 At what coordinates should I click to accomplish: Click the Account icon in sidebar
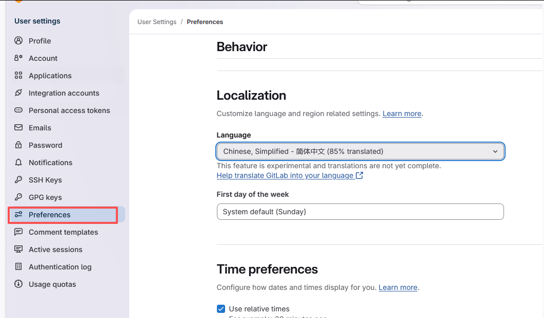(18, 58)
